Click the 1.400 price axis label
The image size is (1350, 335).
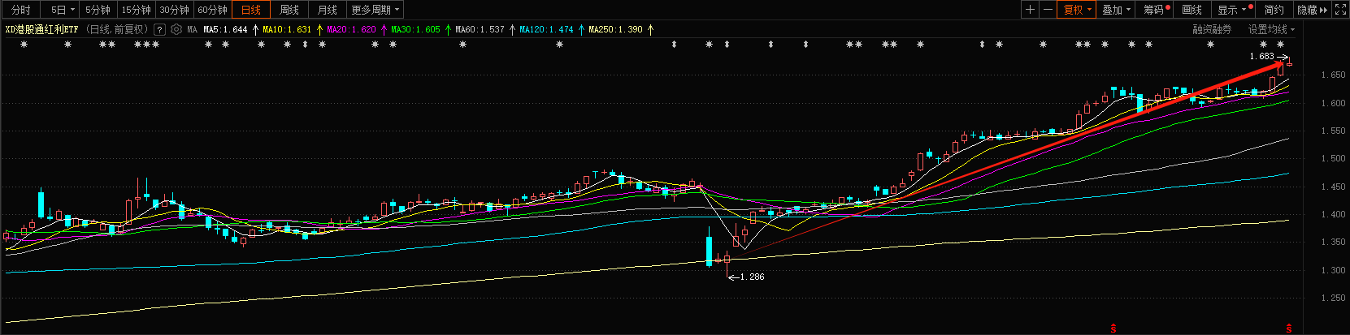1333,215
